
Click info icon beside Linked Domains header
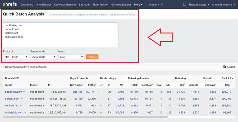[x=216, y=84]
